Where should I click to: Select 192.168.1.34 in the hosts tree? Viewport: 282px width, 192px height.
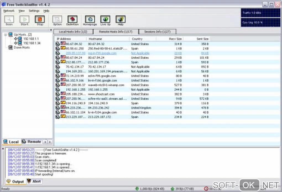(32, 43)
